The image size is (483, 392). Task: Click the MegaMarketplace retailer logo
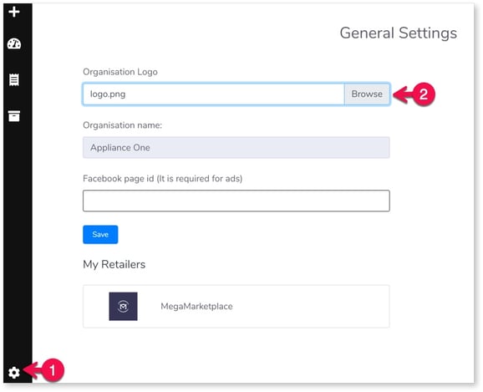(x=123, y=306)
